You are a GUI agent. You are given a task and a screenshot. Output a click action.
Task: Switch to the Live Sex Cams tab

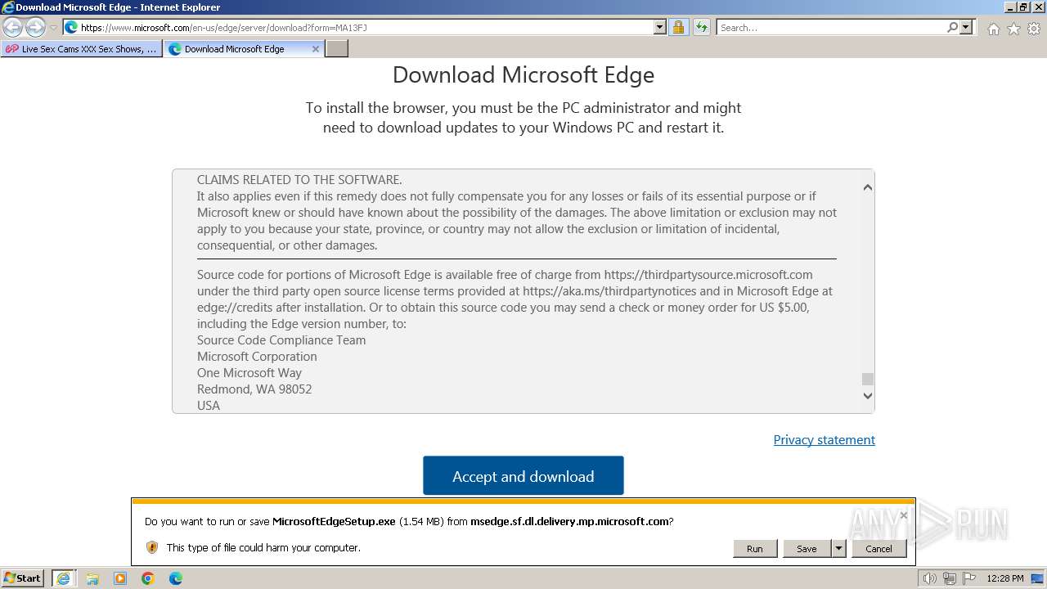pyautogui.click(x=81, y=49)
